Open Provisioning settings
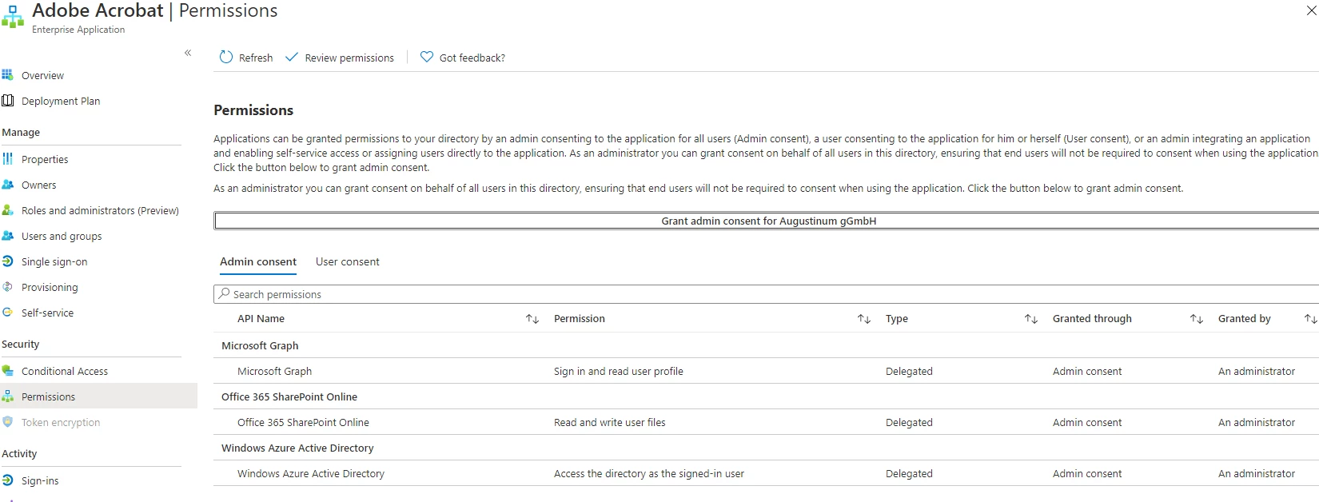Screen dimensions: 1319x502 (50, 287)
